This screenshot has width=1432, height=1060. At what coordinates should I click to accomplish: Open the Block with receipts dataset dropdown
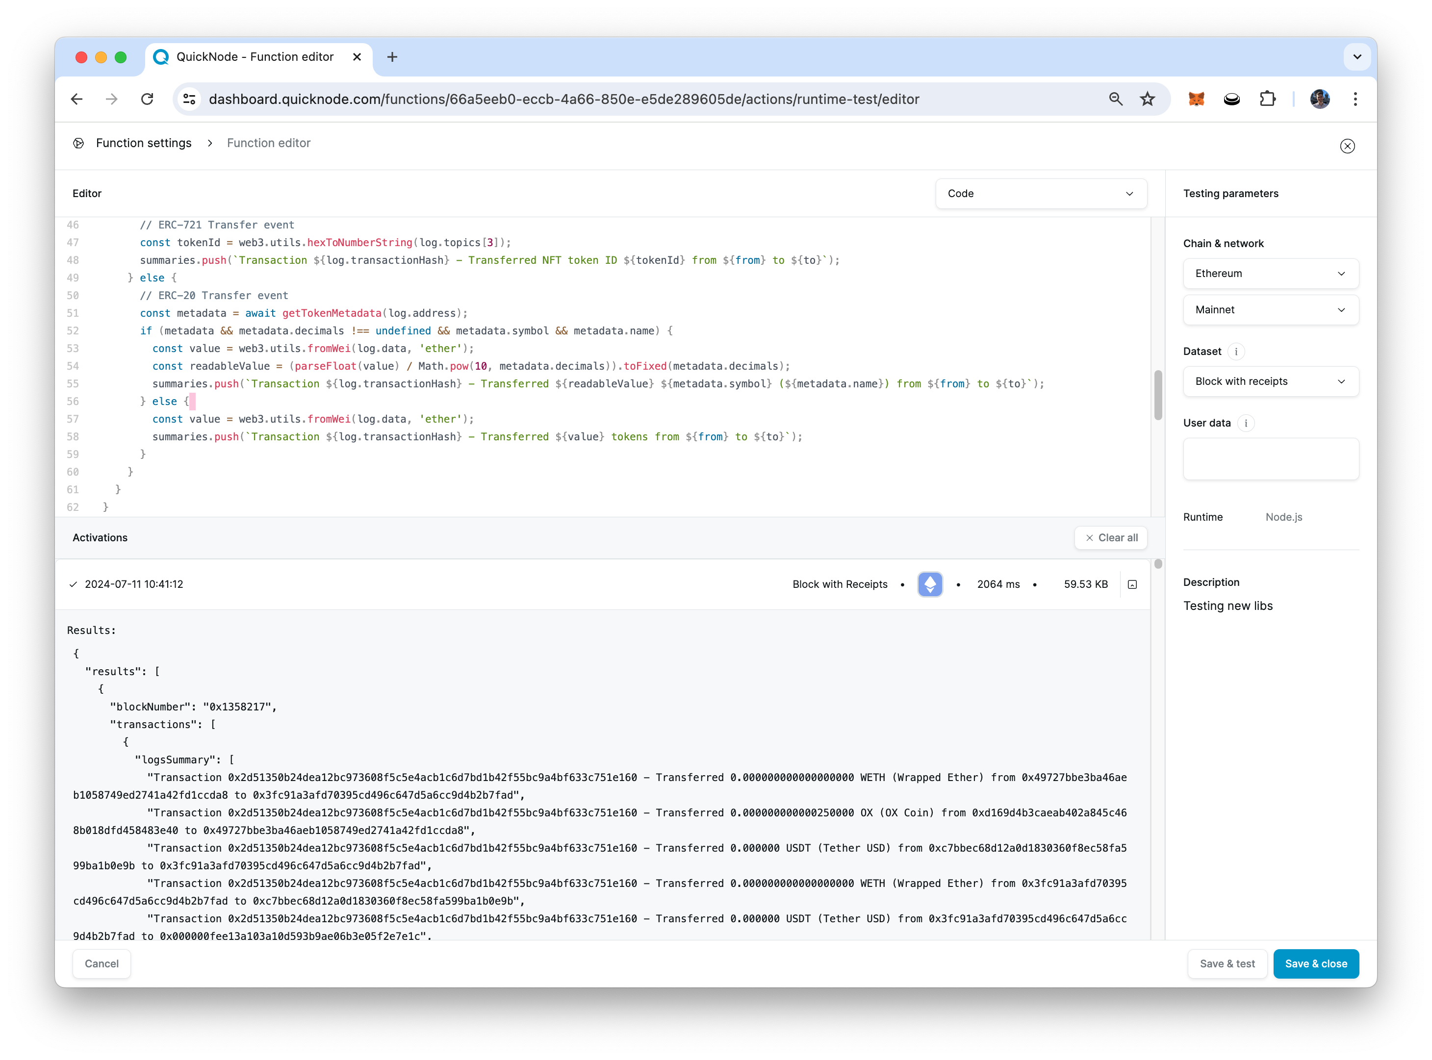click(1270, 382)
